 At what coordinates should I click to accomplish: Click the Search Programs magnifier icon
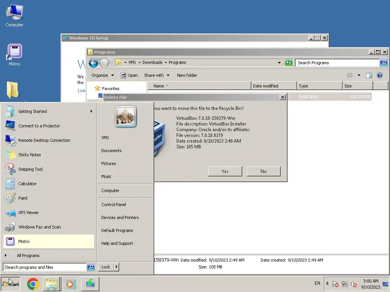tap(384, 63)
